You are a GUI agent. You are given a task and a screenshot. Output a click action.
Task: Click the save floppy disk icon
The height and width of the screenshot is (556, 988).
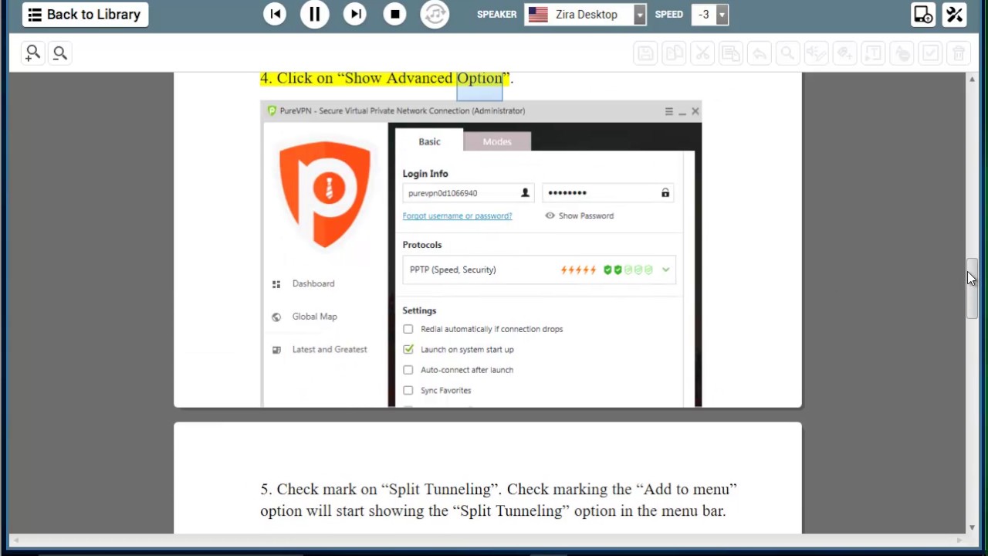[x=646, y=53]
